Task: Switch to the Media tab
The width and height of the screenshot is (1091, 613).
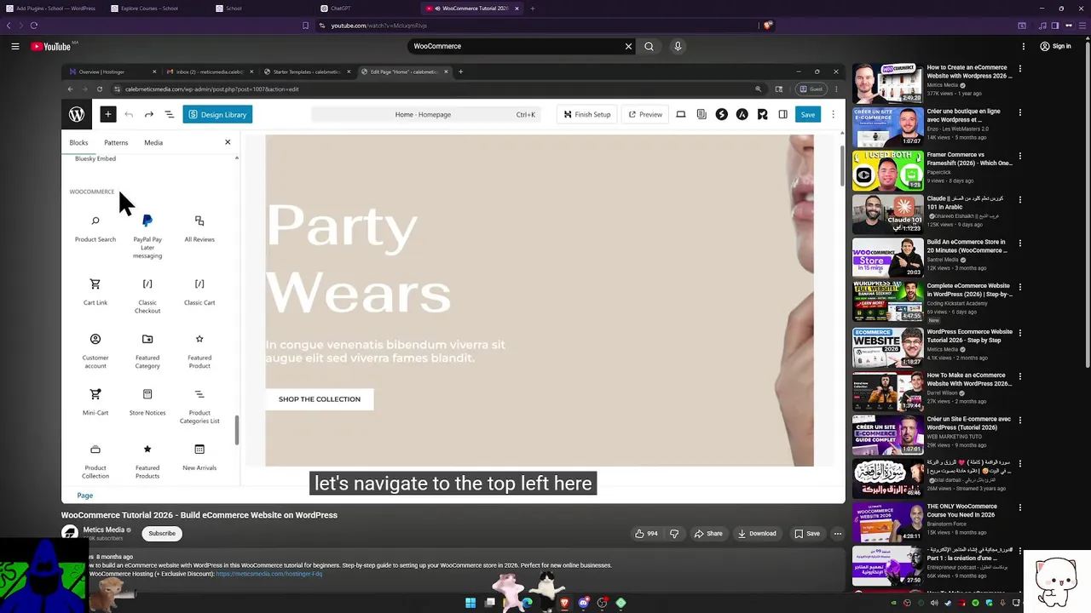Action: pos(153,142)
